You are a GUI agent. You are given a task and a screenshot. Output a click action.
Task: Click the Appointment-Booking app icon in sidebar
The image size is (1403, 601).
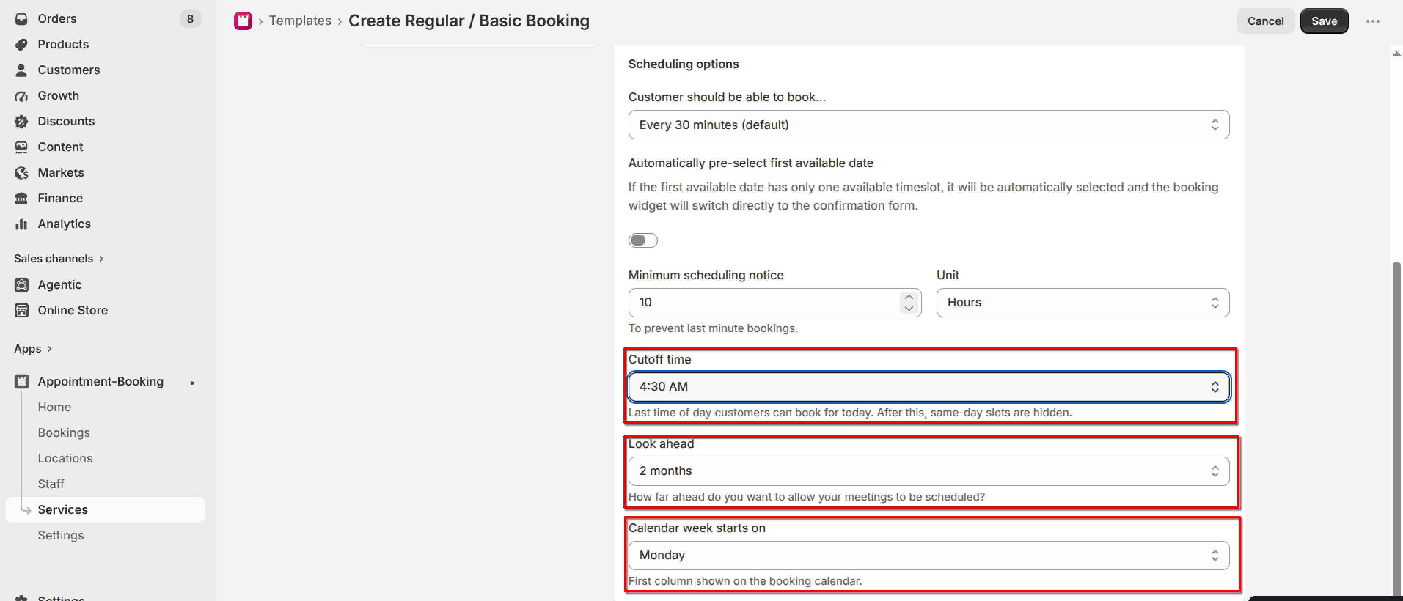[x=21, y=381]
